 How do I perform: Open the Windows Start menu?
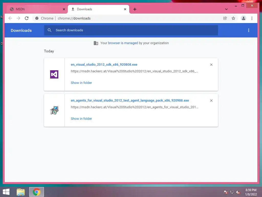pyautogui.click(x=6, y=192)
